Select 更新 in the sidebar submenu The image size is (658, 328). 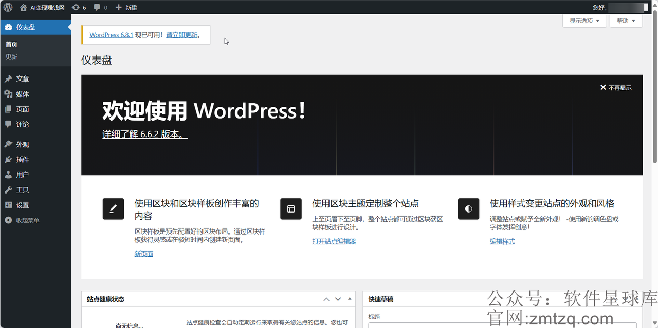click(x=11, y=57)
